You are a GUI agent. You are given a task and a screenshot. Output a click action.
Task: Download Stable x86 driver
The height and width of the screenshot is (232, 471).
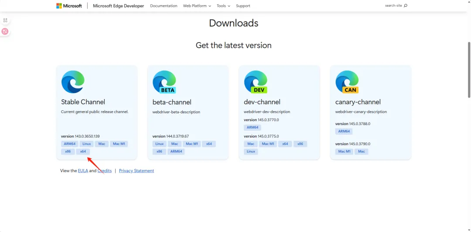68,152
